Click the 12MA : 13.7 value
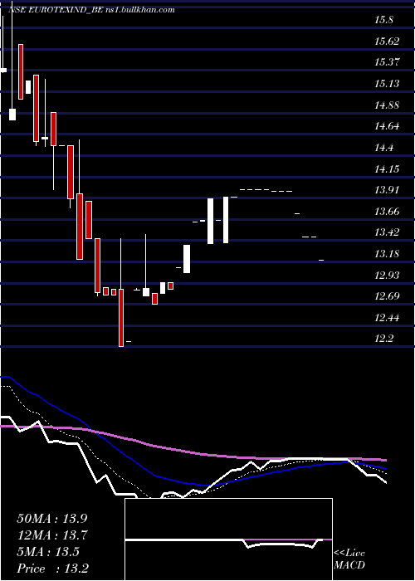 (x=52, y=535)
